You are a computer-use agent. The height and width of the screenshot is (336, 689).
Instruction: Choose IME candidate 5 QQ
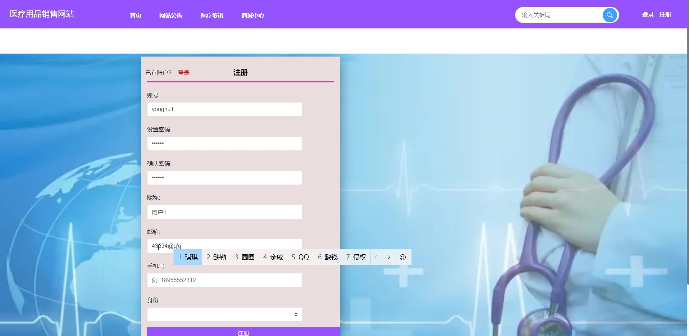pos(300,257)
